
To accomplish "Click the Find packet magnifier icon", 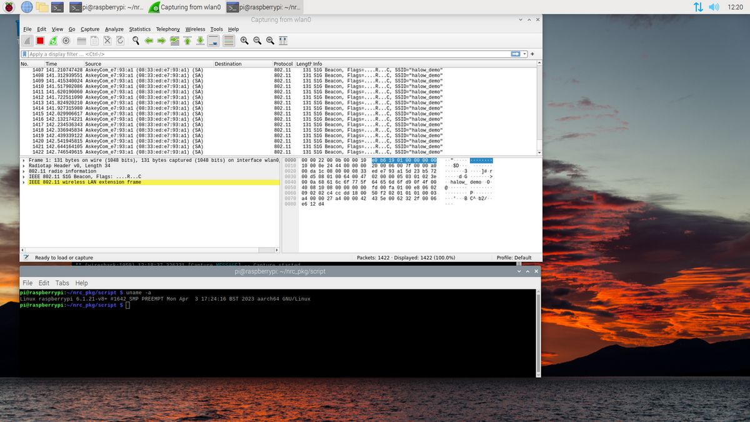I will point(136,41).
